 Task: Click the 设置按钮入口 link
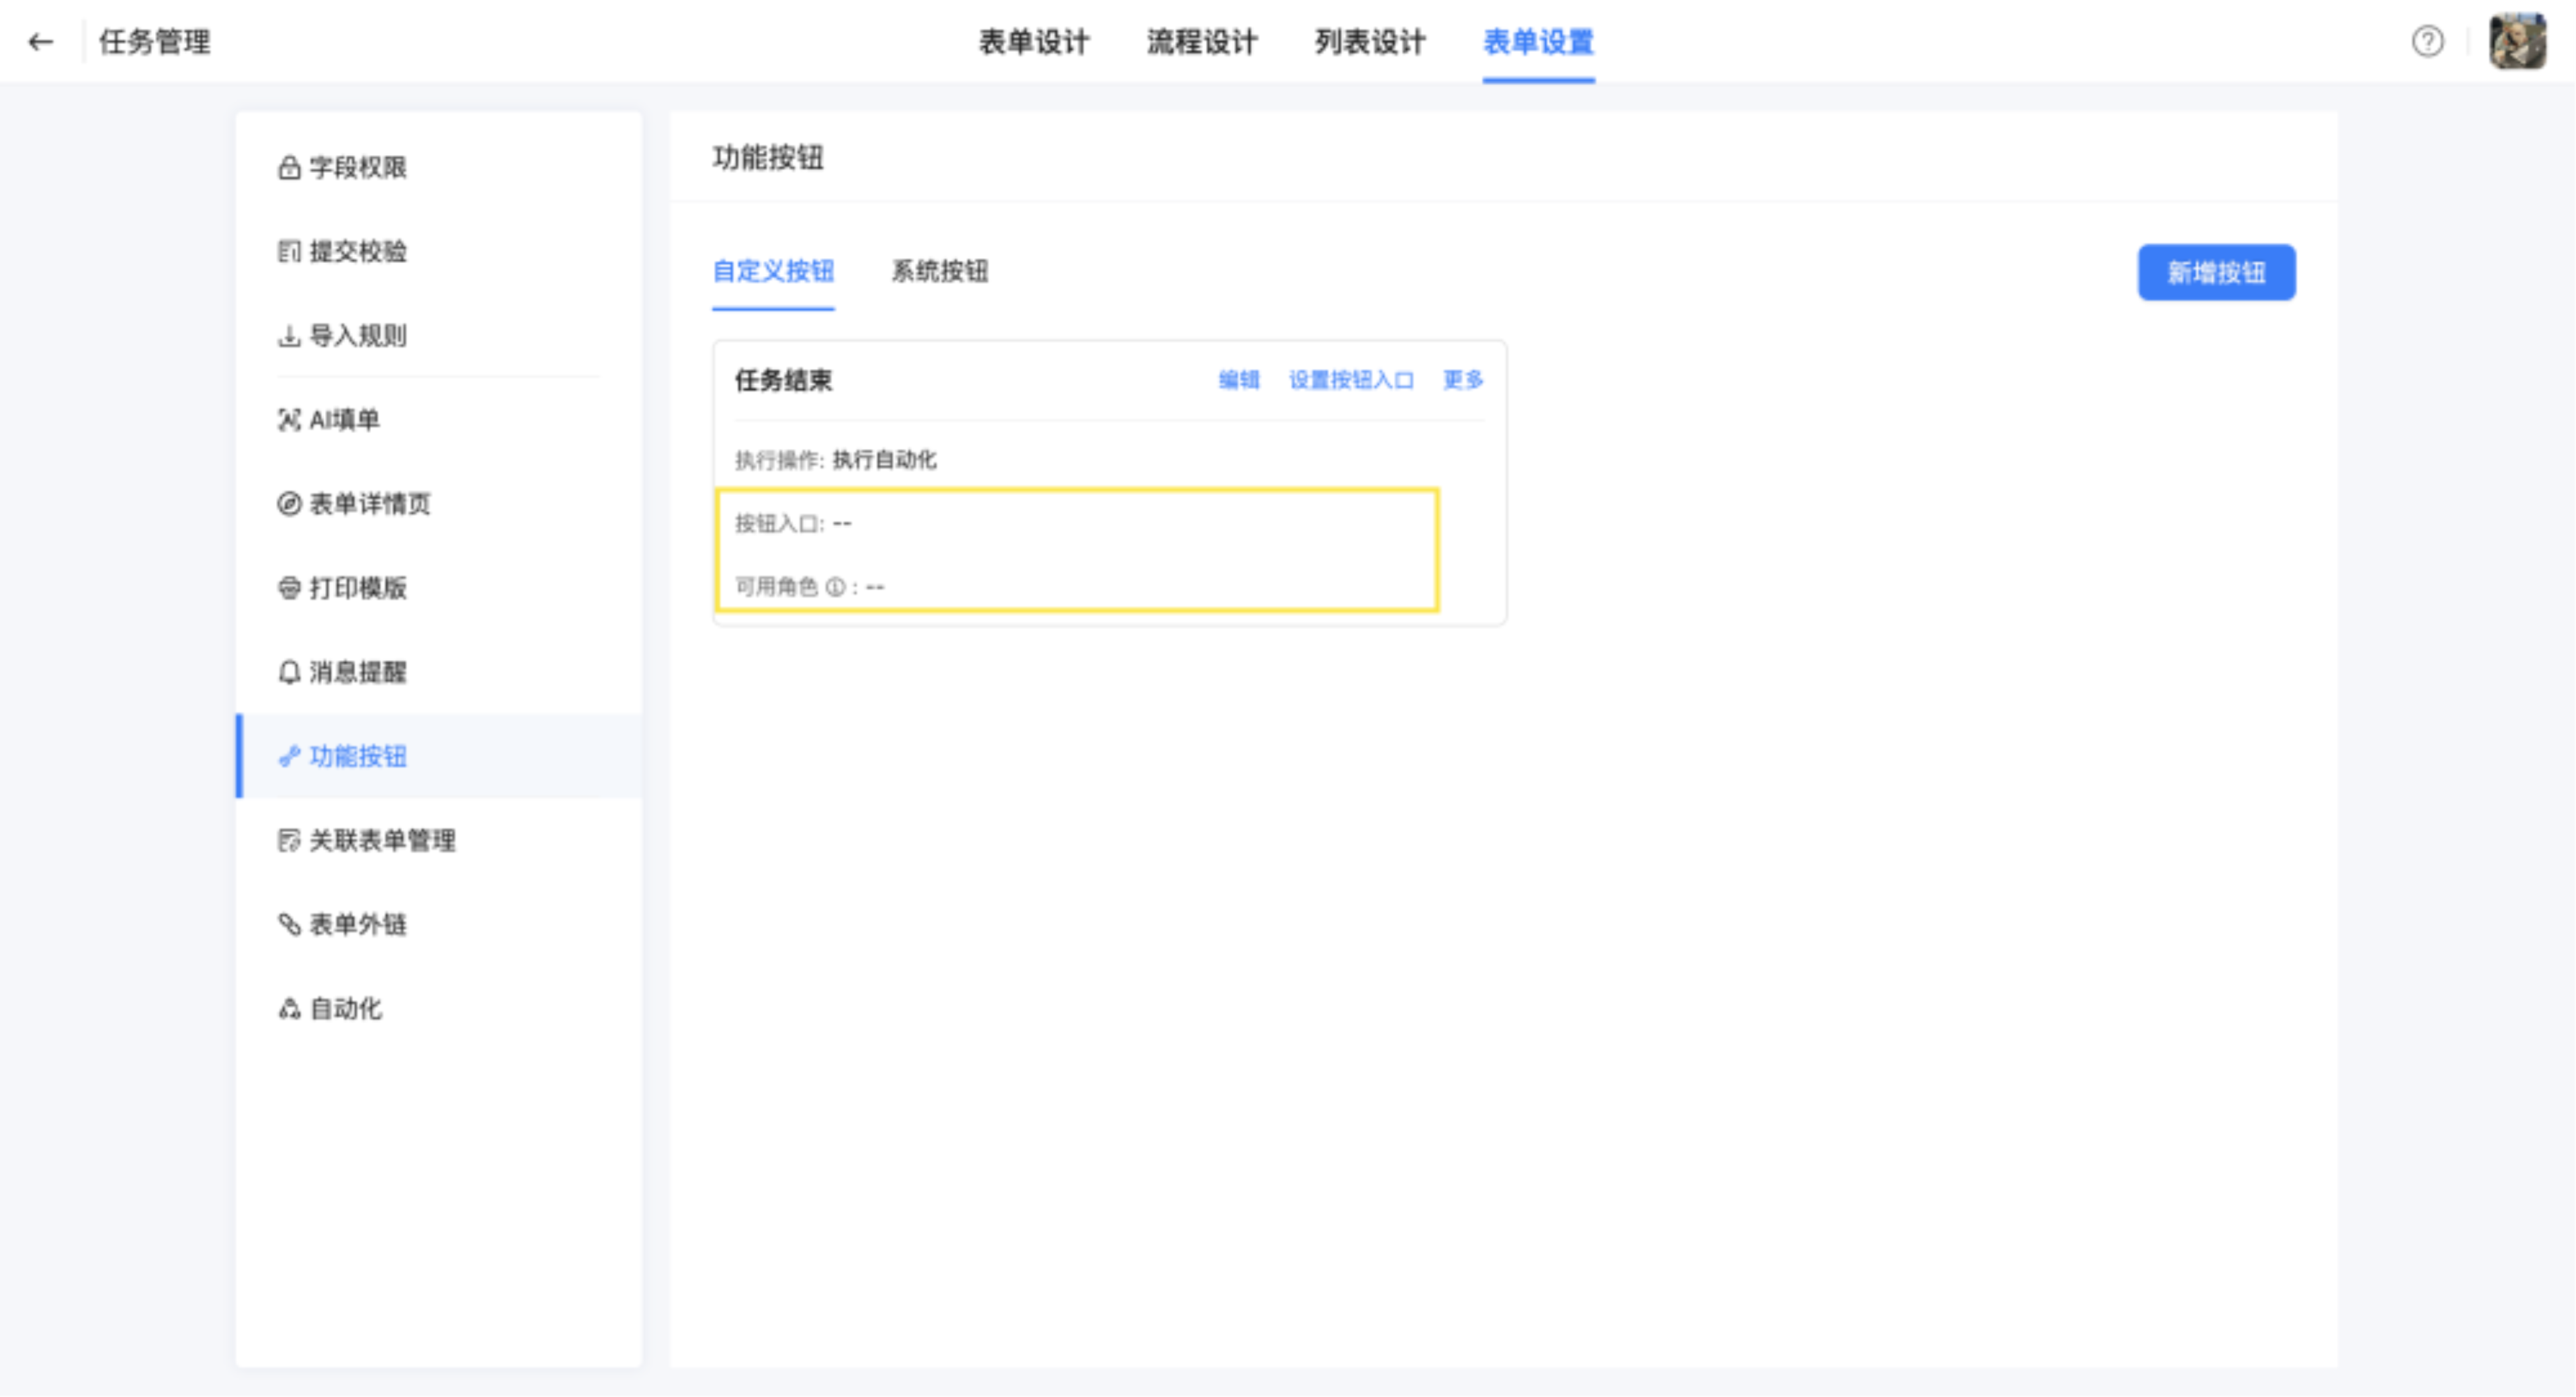[1350, 381]
